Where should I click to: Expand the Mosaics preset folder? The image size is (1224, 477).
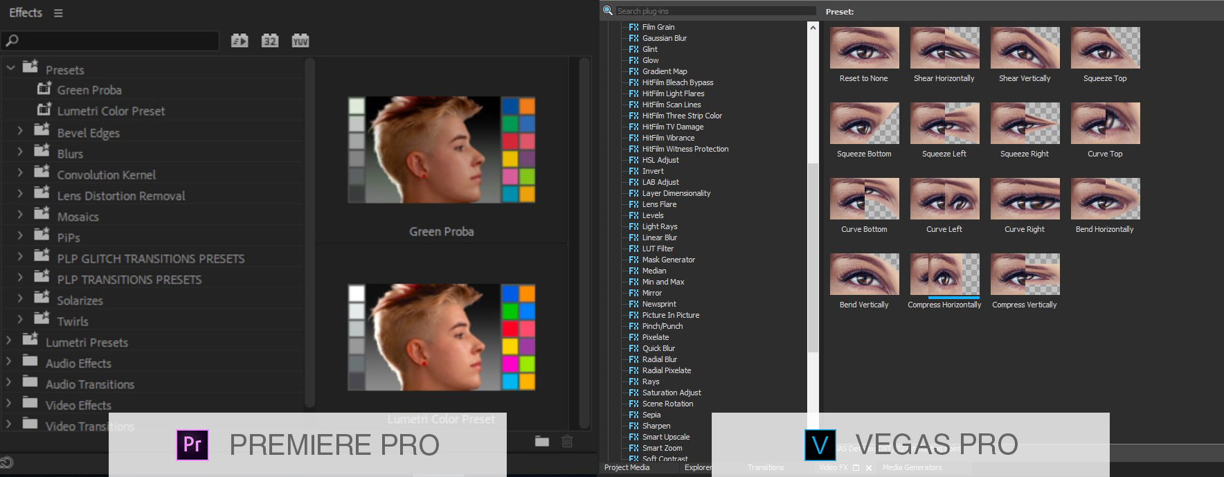(x=20, y=214)
